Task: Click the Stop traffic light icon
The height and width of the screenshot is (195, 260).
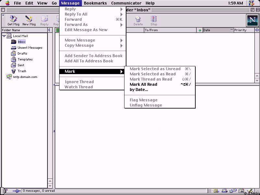Action: 154,20
